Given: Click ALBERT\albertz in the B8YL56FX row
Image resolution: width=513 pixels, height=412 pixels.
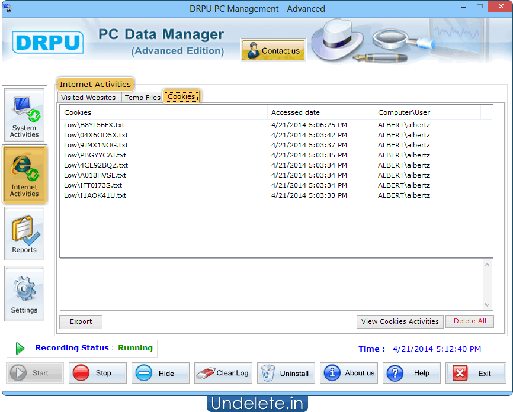Looking at the screenshot, I should pos(404,125).
